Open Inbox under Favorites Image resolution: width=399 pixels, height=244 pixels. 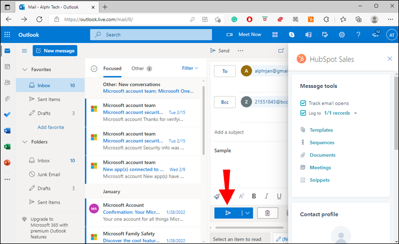click(51, 85)
